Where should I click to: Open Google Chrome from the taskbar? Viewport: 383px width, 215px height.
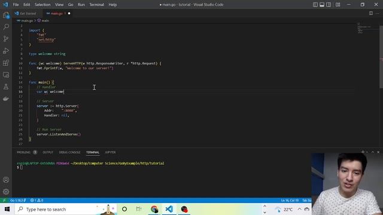(154, 209)
